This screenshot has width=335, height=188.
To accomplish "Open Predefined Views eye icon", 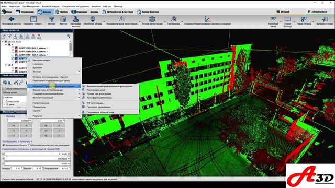I will click(273, 19).
